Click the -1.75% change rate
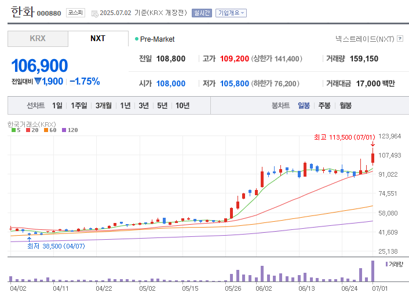Image resolution: width=409 pixels, height=300 pixels. (x=85, y=82)
